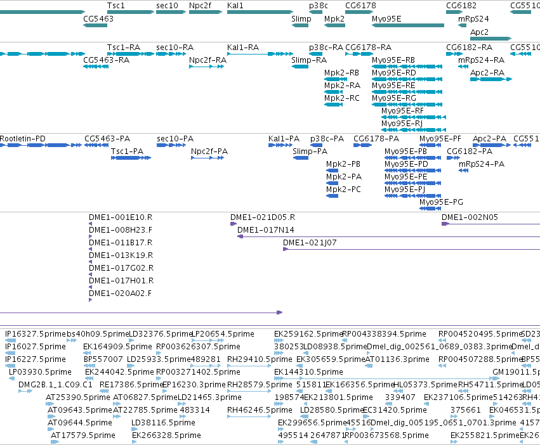Select the Myo95E gene span bar
This screenshot has height=445, width=540.
(x=408, y=25)
